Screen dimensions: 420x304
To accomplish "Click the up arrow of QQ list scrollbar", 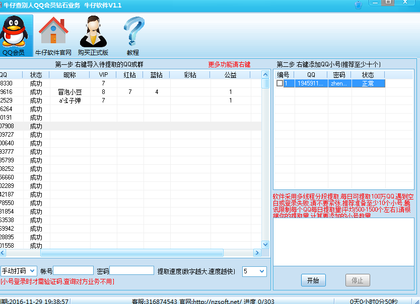I will 265,74.
